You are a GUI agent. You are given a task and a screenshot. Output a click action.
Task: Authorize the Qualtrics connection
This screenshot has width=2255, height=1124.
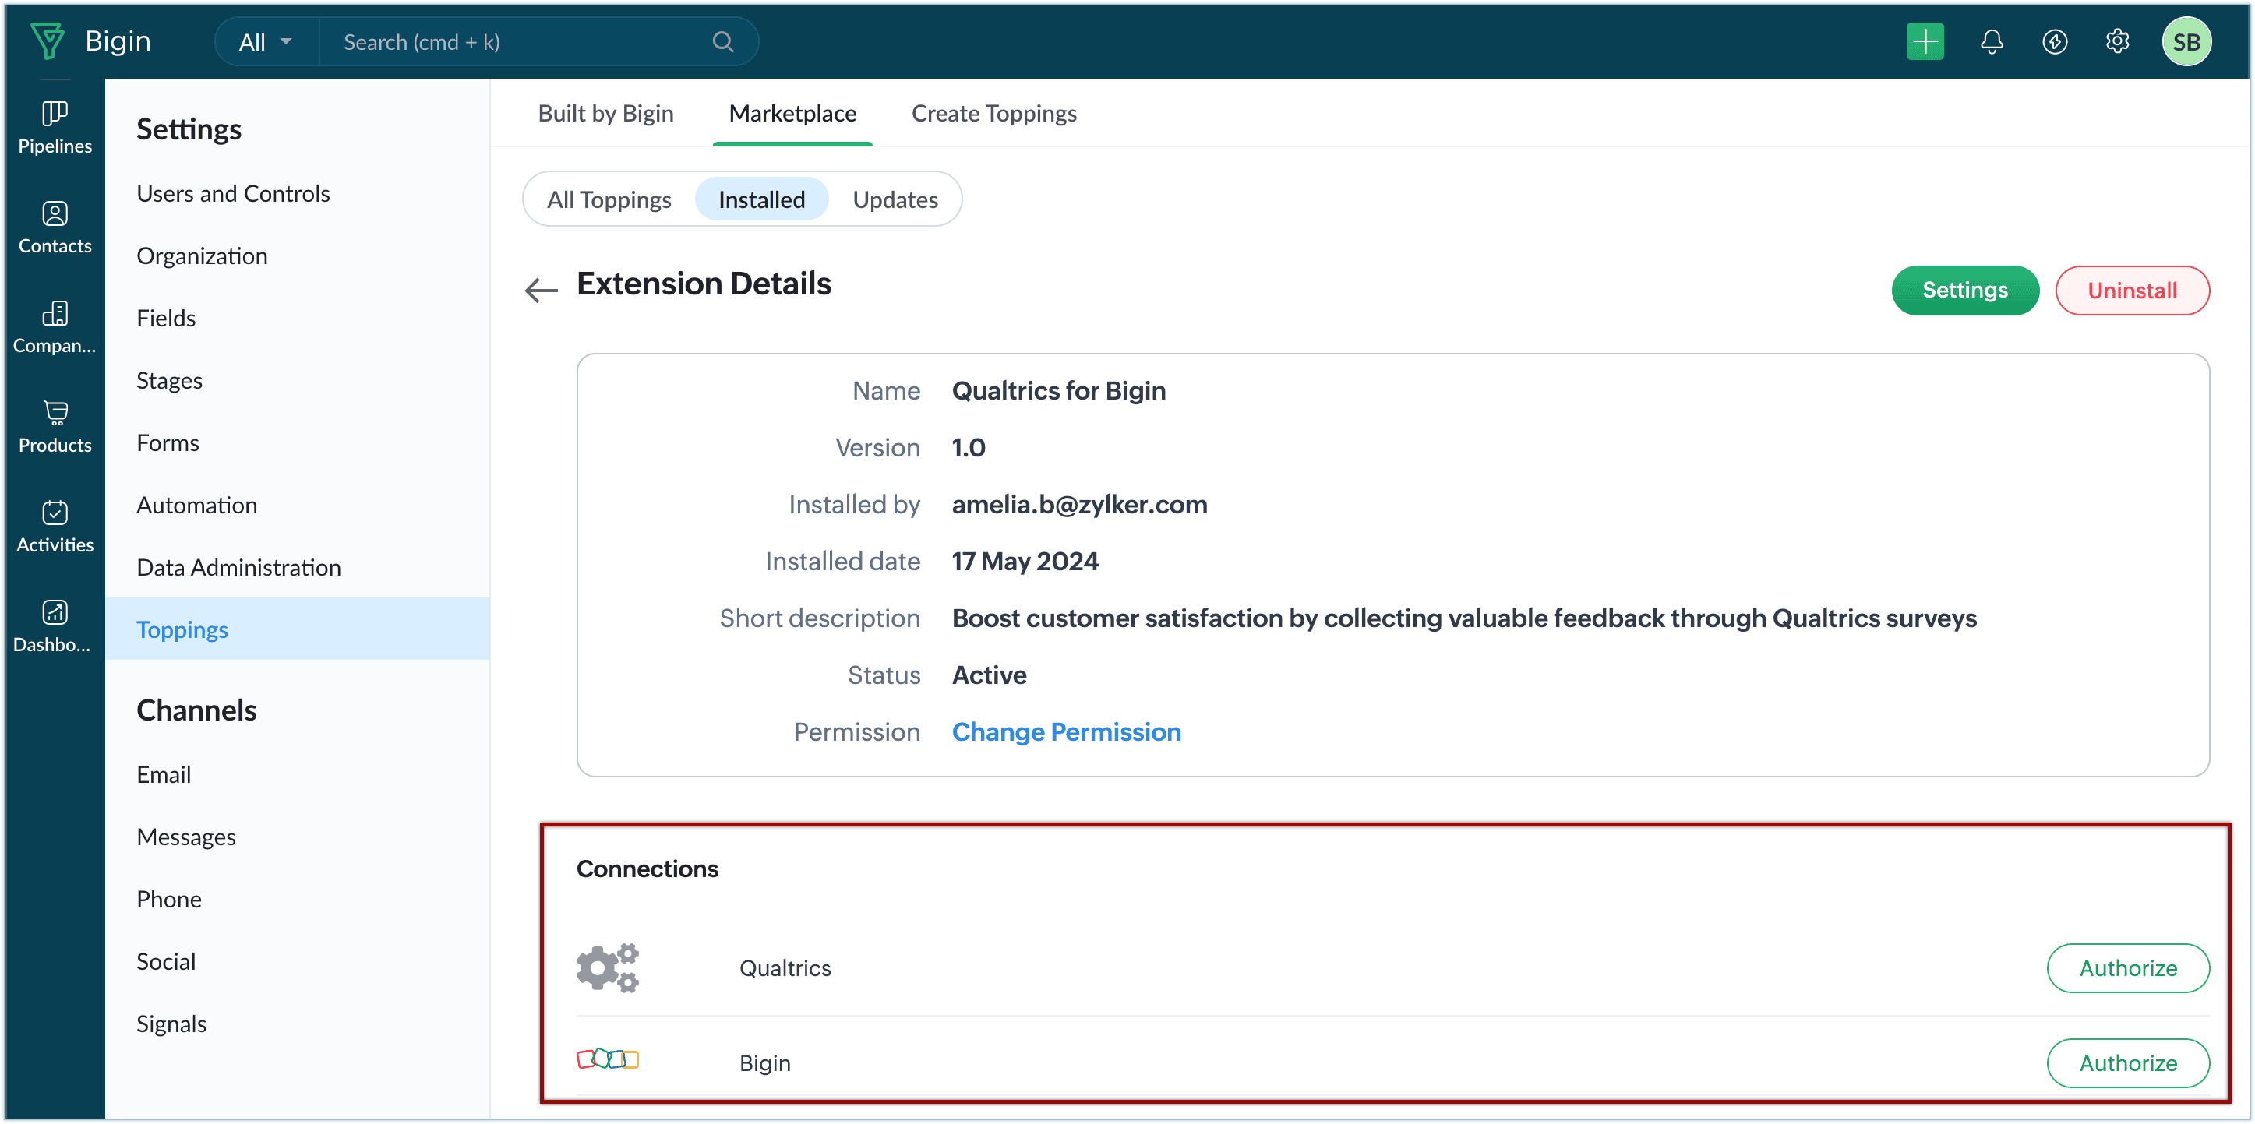click(x=2128, y=967)
